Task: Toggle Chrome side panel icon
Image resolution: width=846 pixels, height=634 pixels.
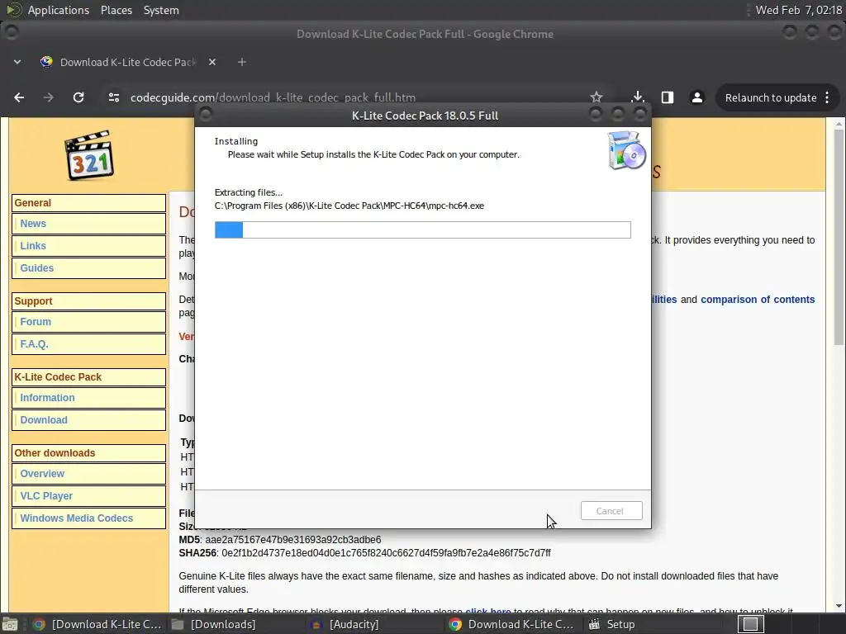Action: point(668,97)
